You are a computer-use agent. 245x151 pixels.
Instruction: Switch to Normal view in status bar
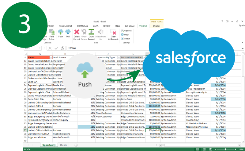point(198,149)
